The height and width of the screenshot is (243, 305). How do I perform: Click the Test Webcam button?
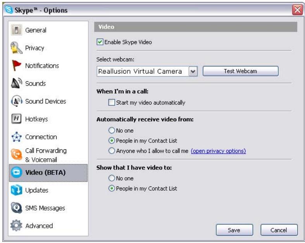pos(240,71)
